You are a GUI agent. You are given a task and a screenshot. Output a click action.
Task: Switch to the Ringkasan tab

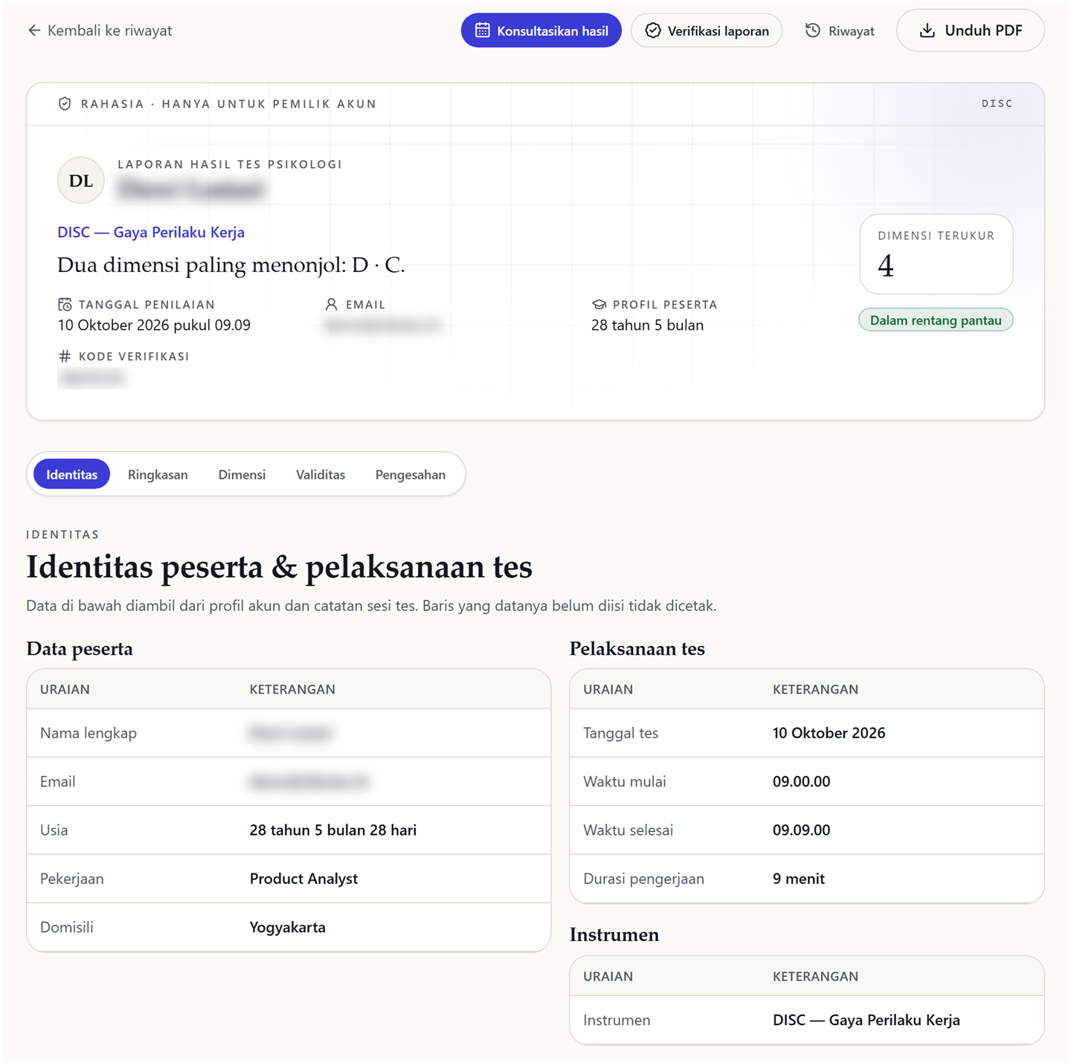[158, 474]
